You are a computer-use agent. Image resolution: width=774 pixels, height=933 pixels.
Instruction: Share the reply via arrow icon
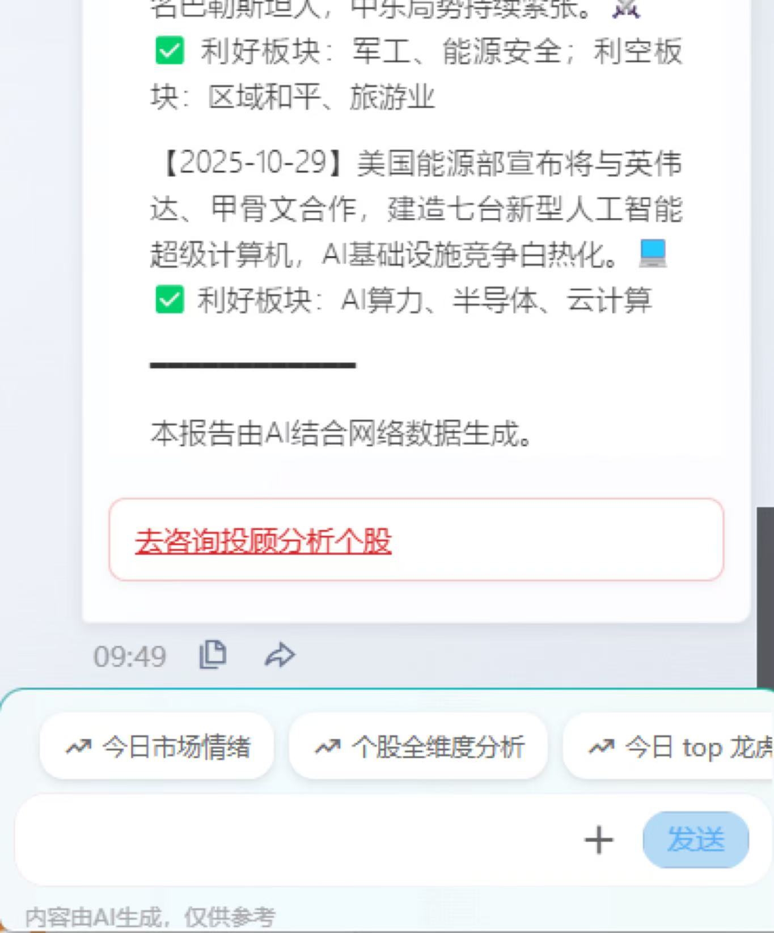tap(280, 655)
